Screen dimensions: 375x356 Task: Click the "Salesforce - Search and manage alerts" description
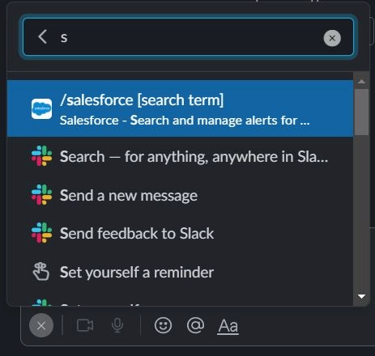[x=185, y=121]
